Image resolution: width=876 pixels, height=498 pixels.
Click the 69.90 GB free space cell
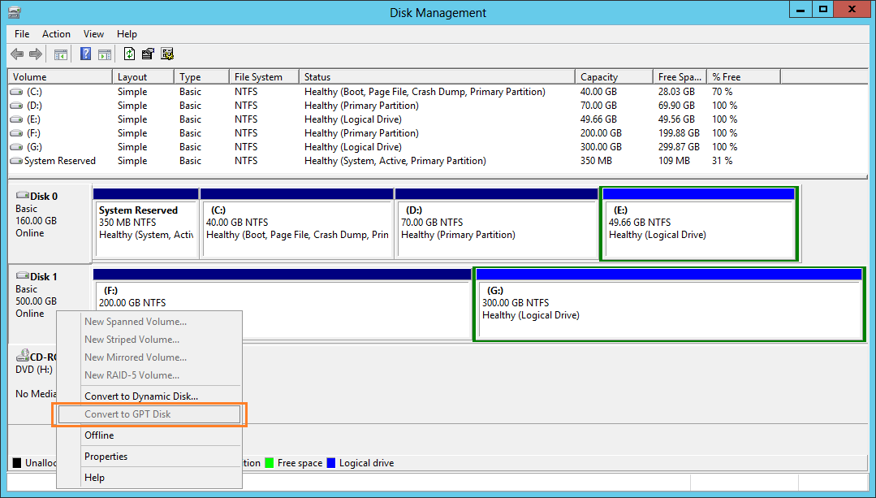pyautogui.click(x=676, y=106)
